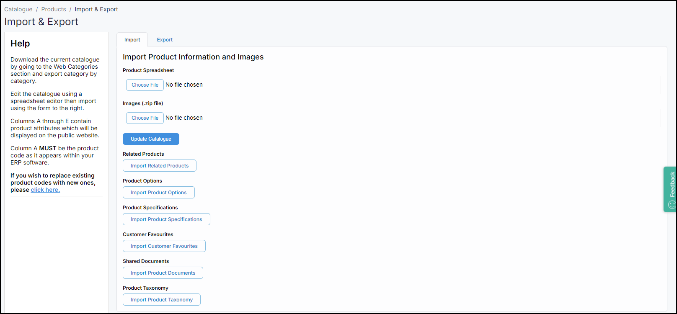Select the Import tab
This screenshot has height=314, width=677.
click(132, 40)
